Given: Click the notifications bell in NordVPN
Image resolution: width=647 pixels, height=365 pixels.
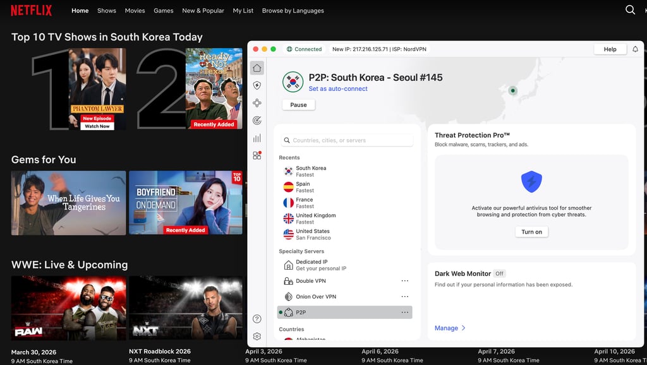Looking at the screenshot, I should tap(636, 49).
